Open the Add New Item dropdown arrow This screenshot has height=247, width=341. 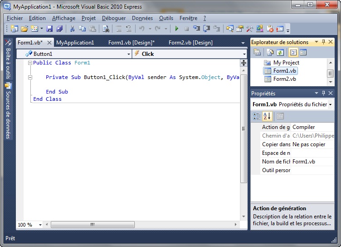pos(42,29)
